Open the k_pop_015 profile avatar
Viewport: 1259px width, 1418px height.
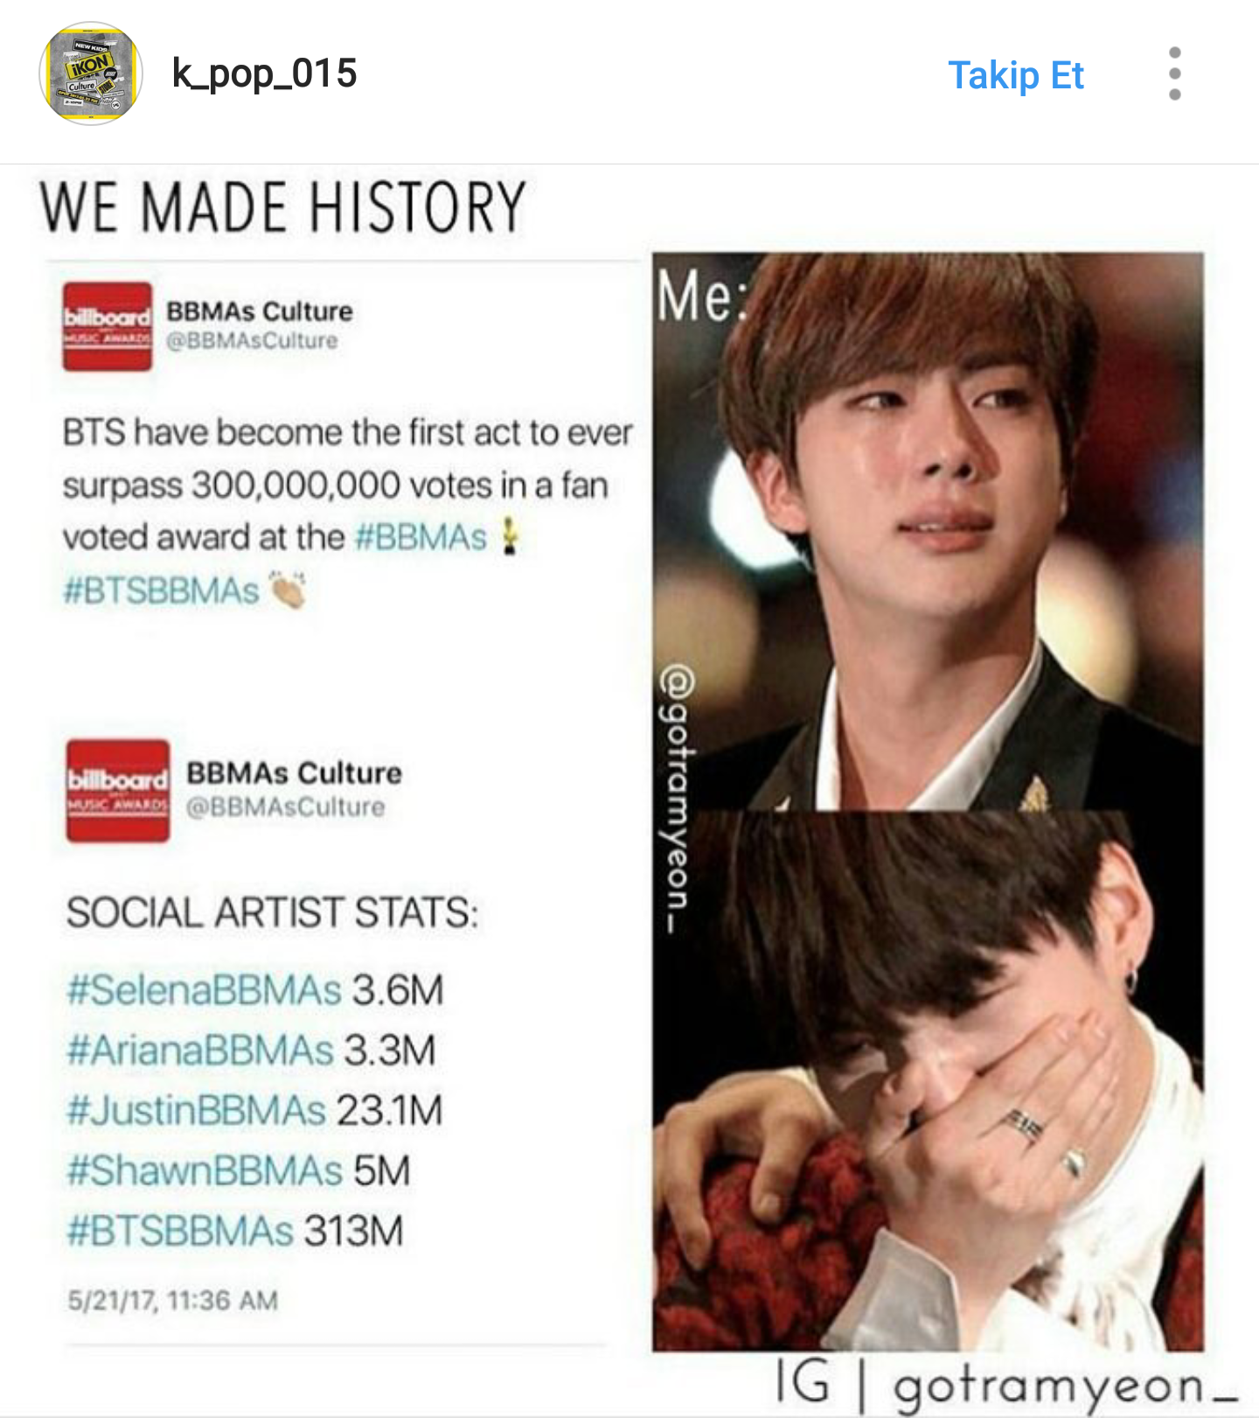coord(91,73)
